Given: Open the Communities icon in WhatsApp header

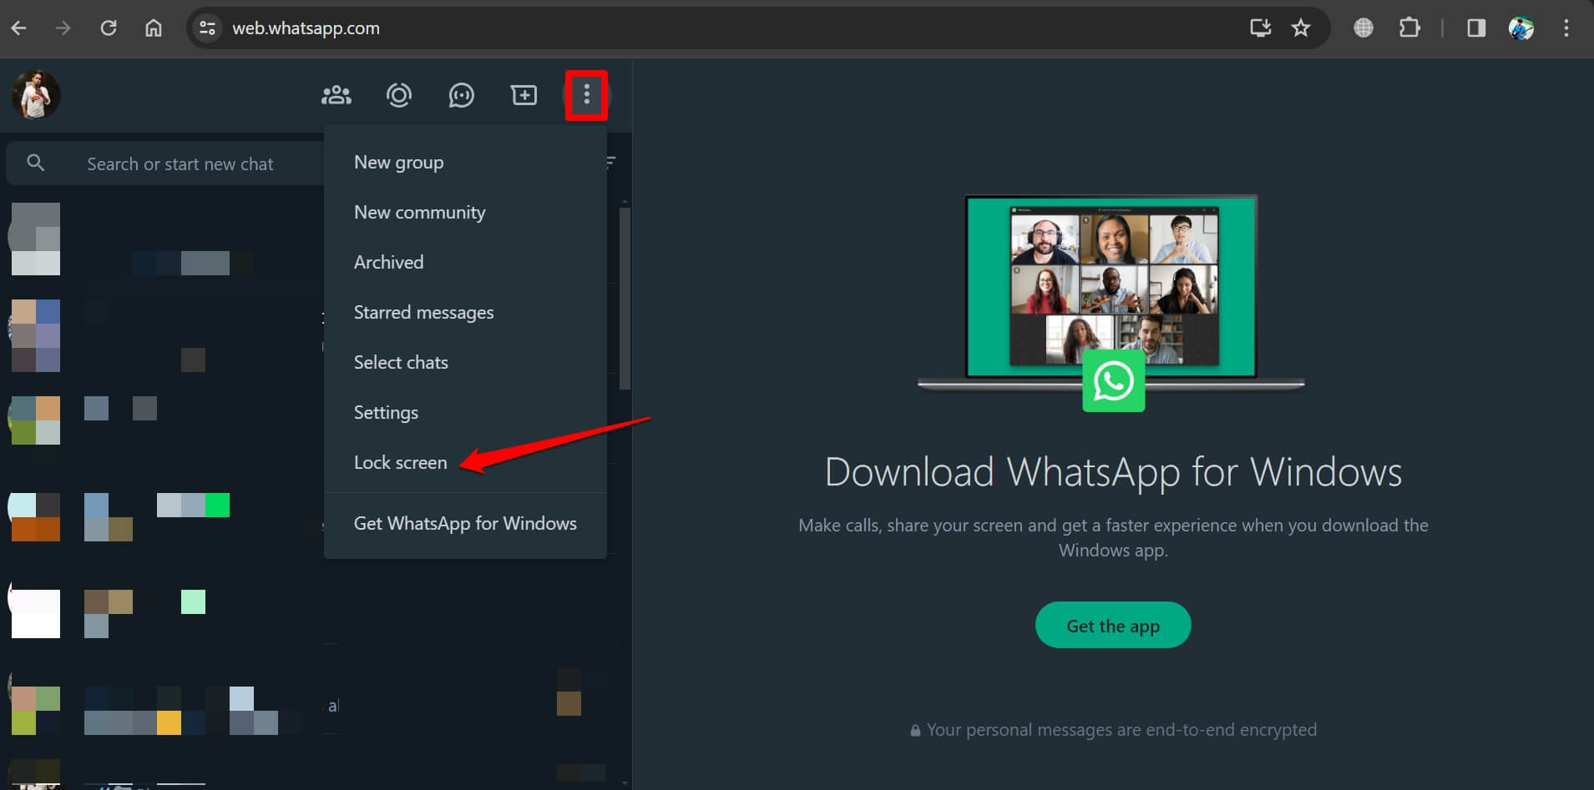Looking at the screenshot, I should point(337,95).
